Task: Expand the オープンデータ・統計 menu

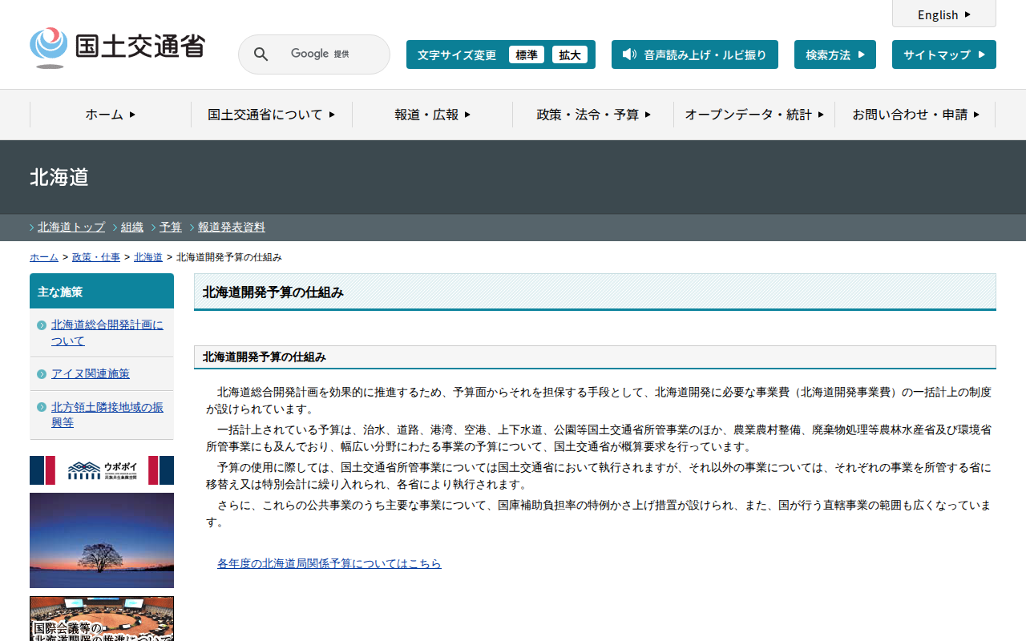Action: point(753,115)
